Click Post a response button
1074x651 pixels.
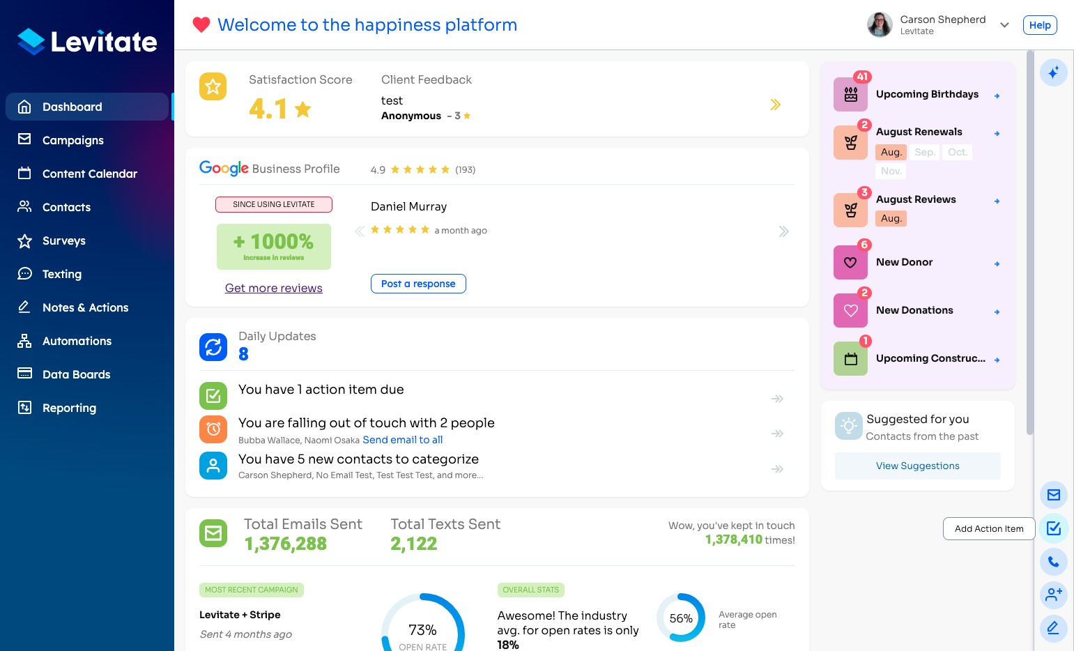(418, 284)
